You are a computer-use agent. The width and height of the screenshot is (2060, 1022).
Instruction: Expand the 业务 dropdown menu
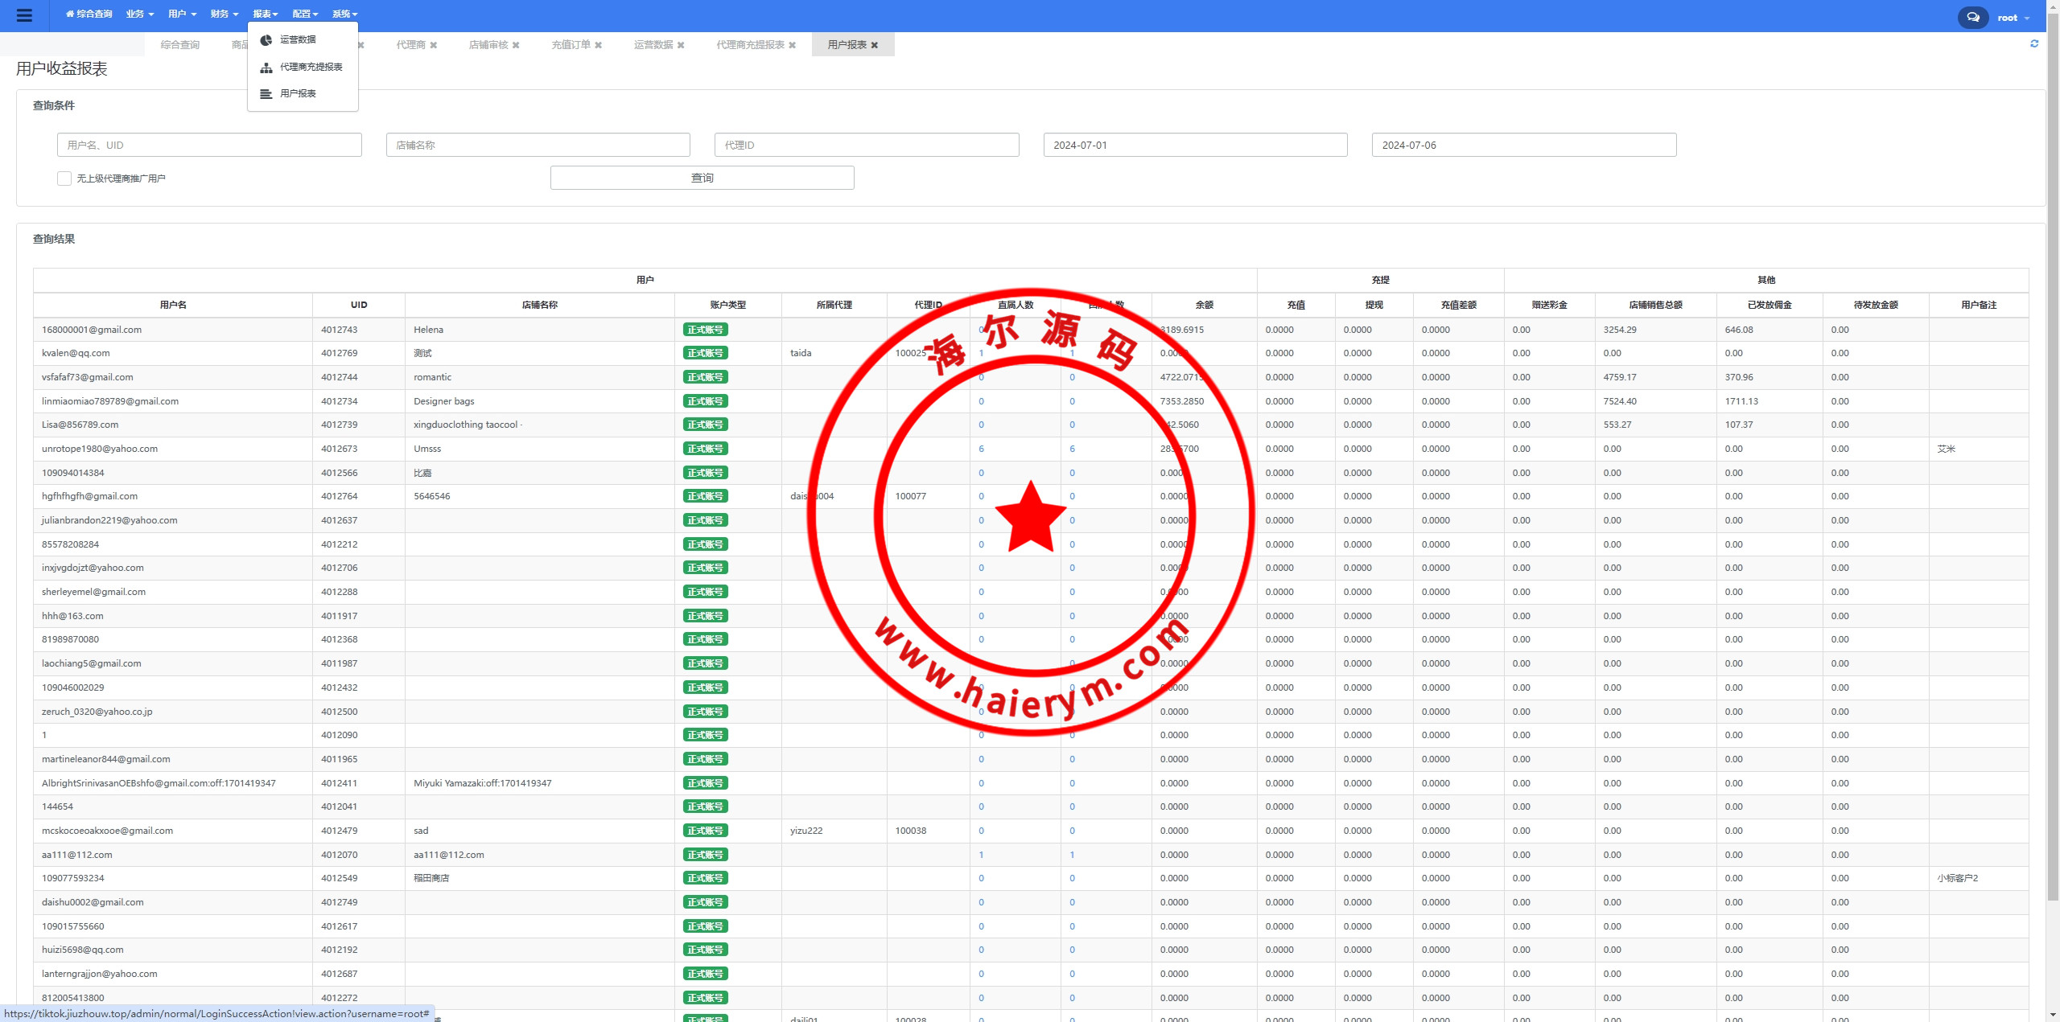click(139, 14)
